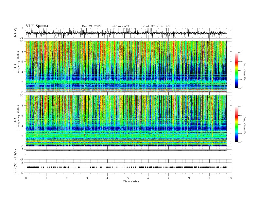259x200 pixels.
Task: Click inside the ch.1 spectrogram panel
Action: click(x=126, y=67)
